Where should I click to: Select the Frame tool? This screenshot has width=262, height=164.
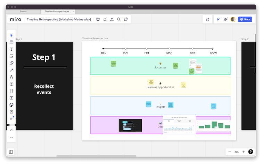11,91
